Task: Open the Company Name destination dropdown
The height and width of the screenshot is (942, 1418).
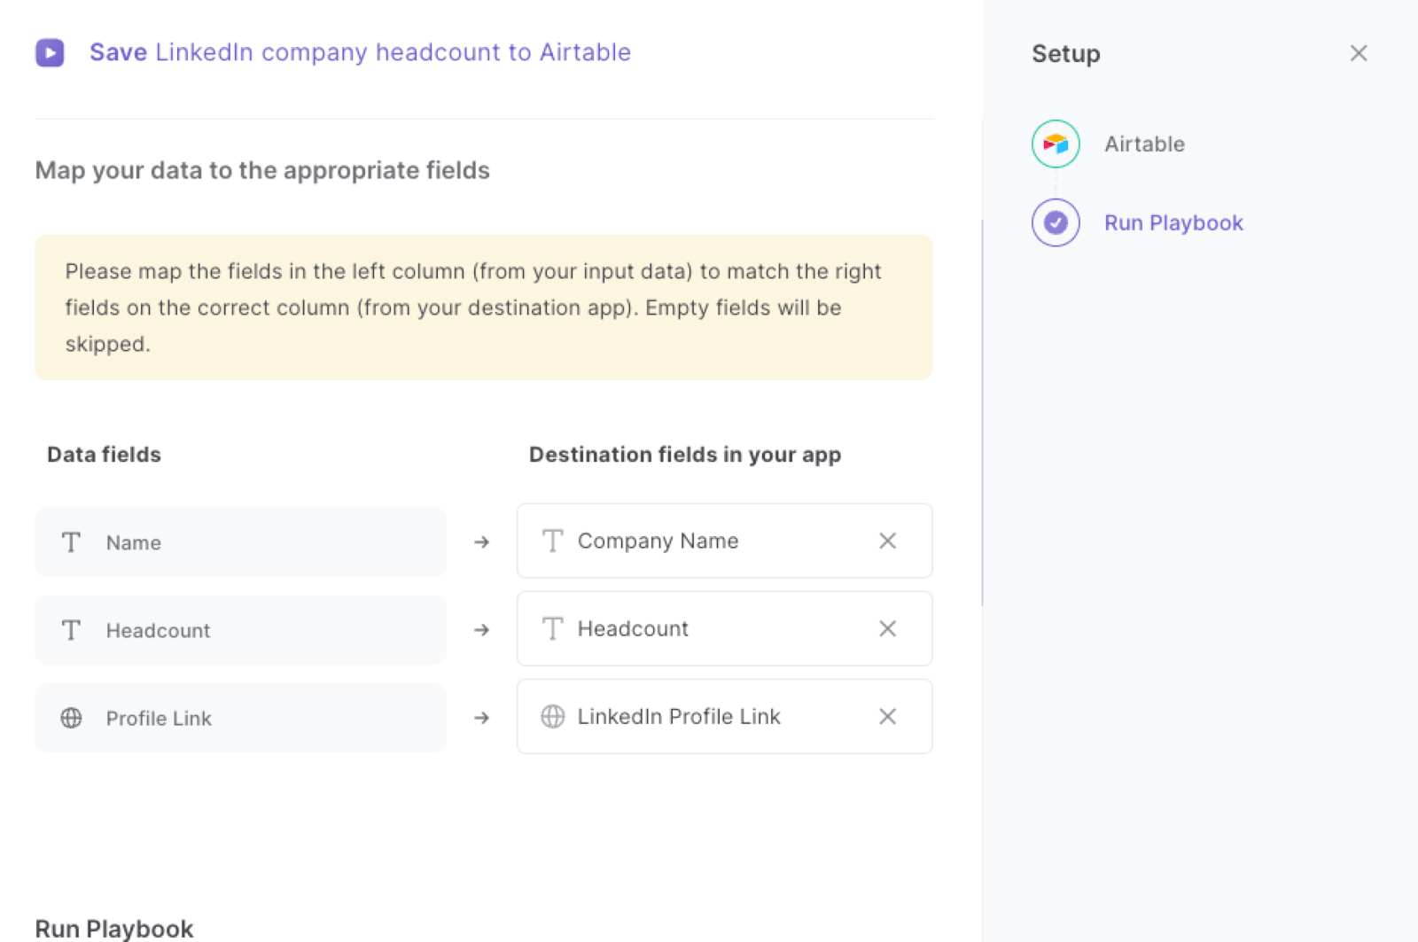Action: pos(724,541)
